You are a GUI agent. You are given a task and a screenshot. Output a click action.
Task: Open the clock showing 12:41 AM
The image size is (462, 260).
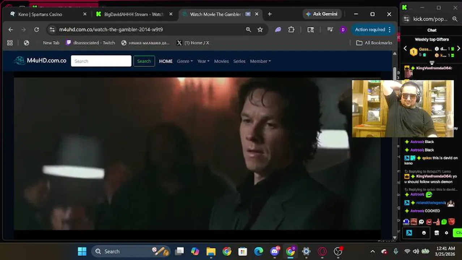click(445, 251)
